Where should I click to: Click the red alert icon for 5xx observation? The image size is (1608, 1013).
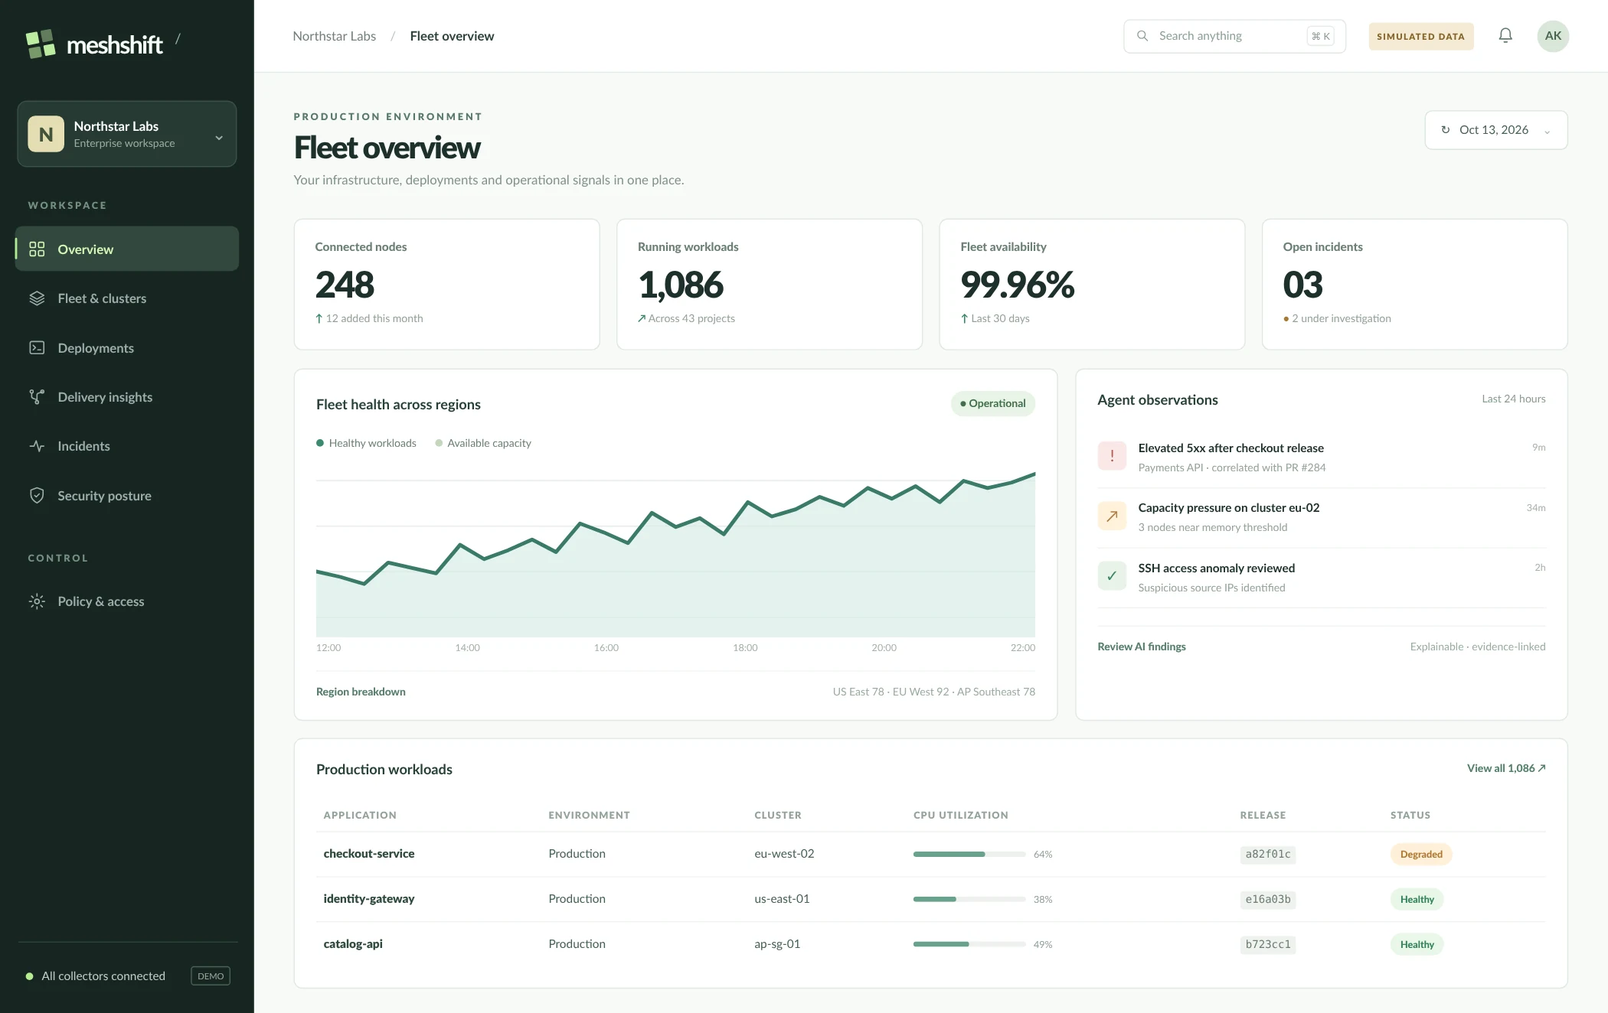1112,456
